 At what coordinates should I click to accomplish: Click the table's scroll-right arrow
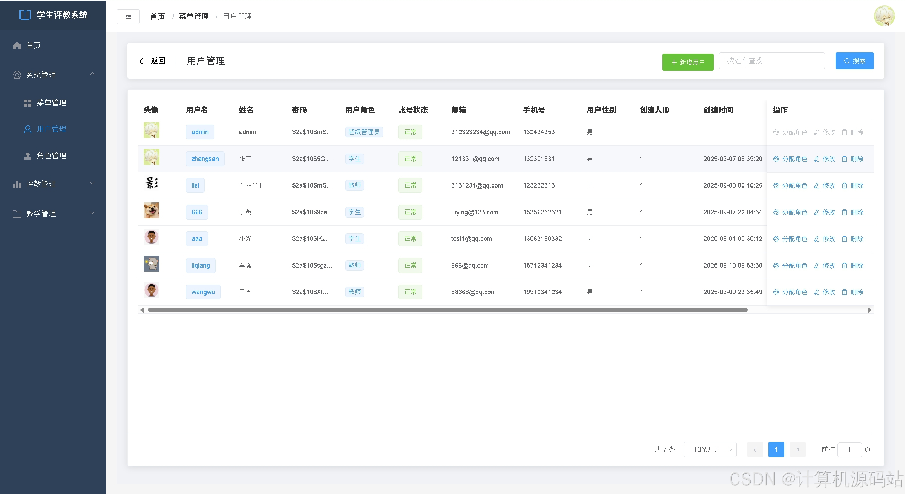(869, 310)
